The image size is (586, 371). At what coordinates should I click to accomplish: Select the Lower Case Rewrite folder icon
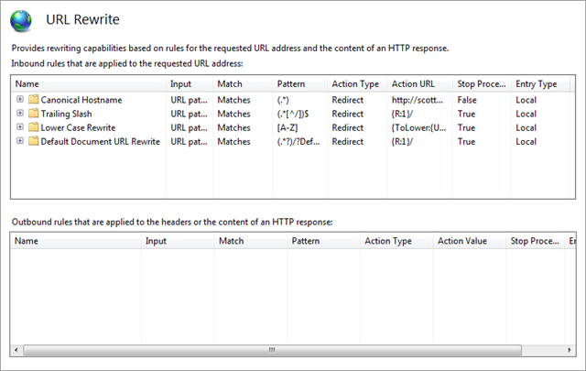33,127
